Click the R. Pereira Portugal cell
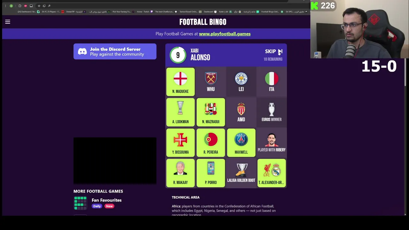The image size is (409, 230). coord(211,142)
